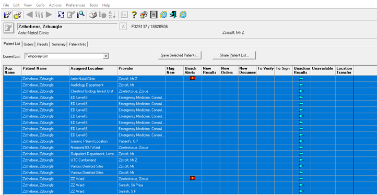Switch to the Orders tab
This screenshot has height=195, width=377.
[29, 44]
